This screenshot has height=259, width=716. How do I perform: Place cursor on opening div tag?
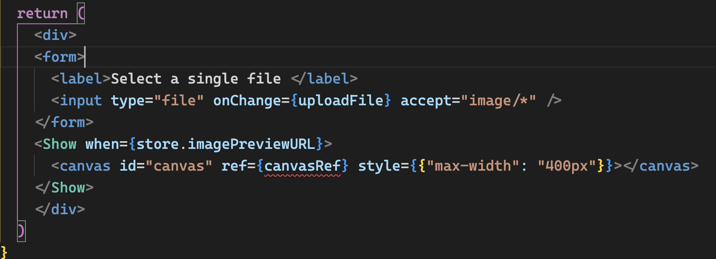coord(55,35)
